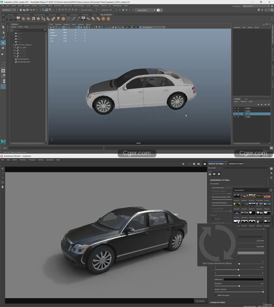Click the New Scene icon in Maya status line
This screenshot has height=307, width=274.
click(x=21, y=10)
